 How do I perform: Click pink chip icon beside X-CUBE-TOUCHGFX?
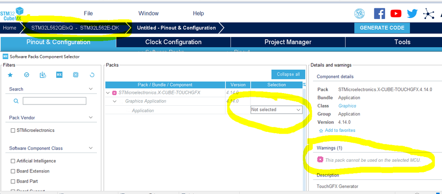coord(115,93)
